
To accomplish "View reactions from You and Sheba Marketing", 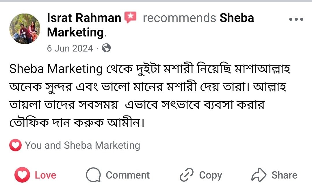I will pos(82,145).
